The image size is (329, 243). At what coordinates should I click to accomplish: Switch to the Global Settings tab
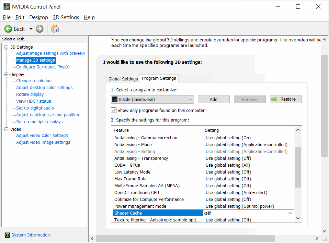pyautogui.click(x=123, y=79)
